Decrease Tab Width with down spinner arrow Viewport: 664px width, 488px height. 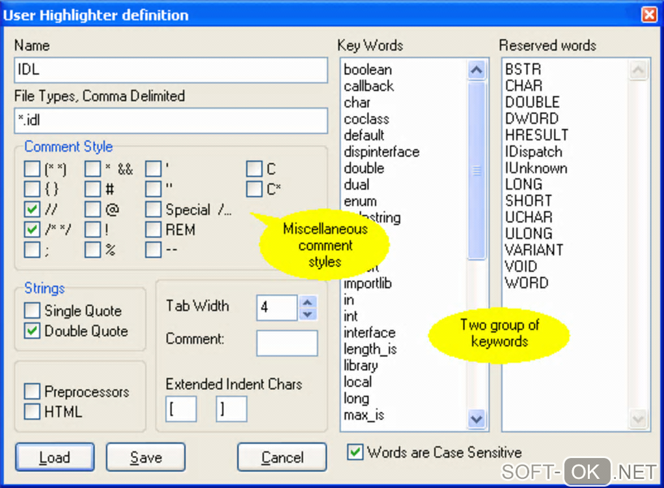click(308, 314)
